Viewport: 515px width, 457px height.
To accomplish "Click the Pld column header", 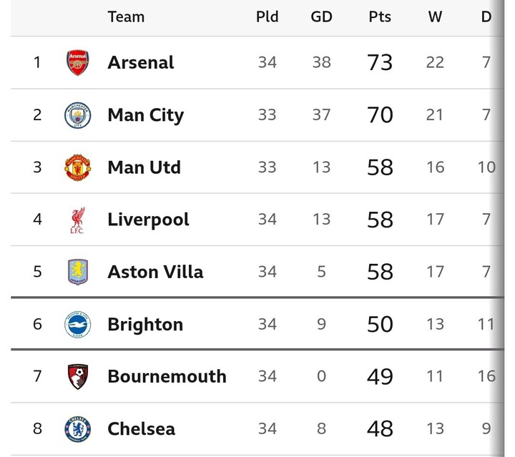I will pyautogui.click(x=267, y=17).
